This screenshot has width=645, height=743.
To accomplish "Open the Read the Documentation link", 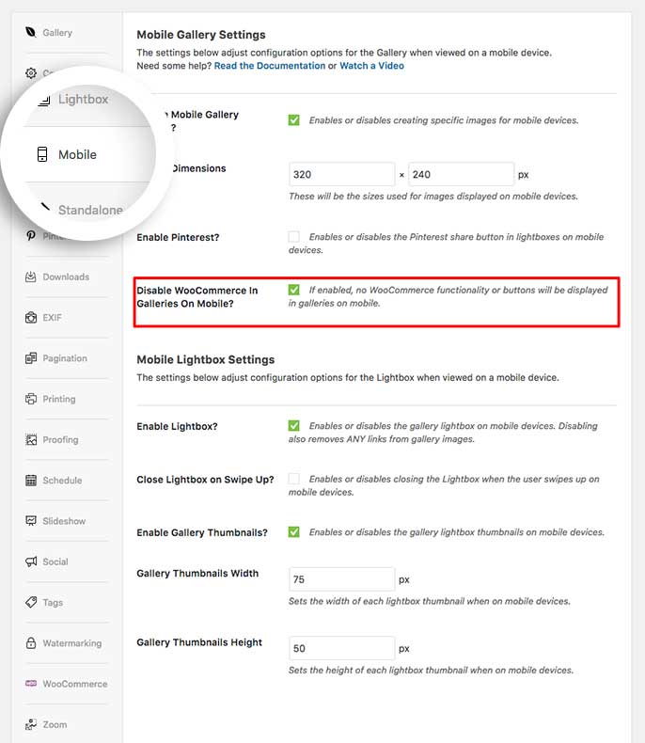I will tap(270, 66).
